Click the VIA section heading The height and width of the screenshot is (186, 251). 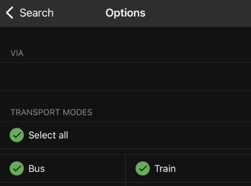coord(17,53)
